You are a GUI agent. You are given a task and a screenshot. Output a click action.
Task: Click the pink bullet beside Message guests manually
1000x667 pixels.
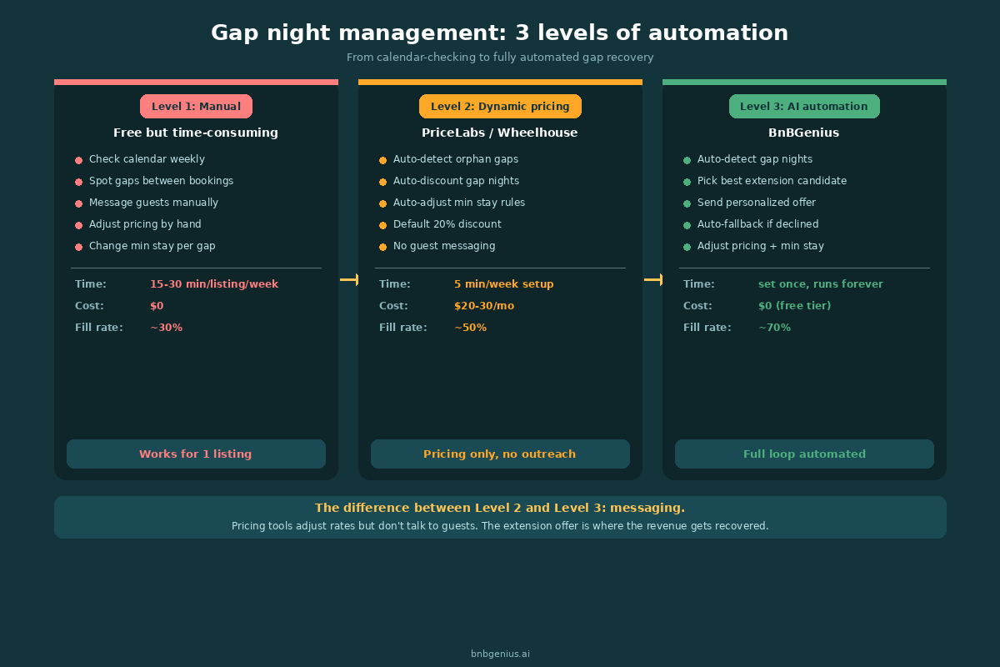(78, 203)
